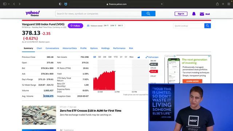Open the Holdings tab

105,48
